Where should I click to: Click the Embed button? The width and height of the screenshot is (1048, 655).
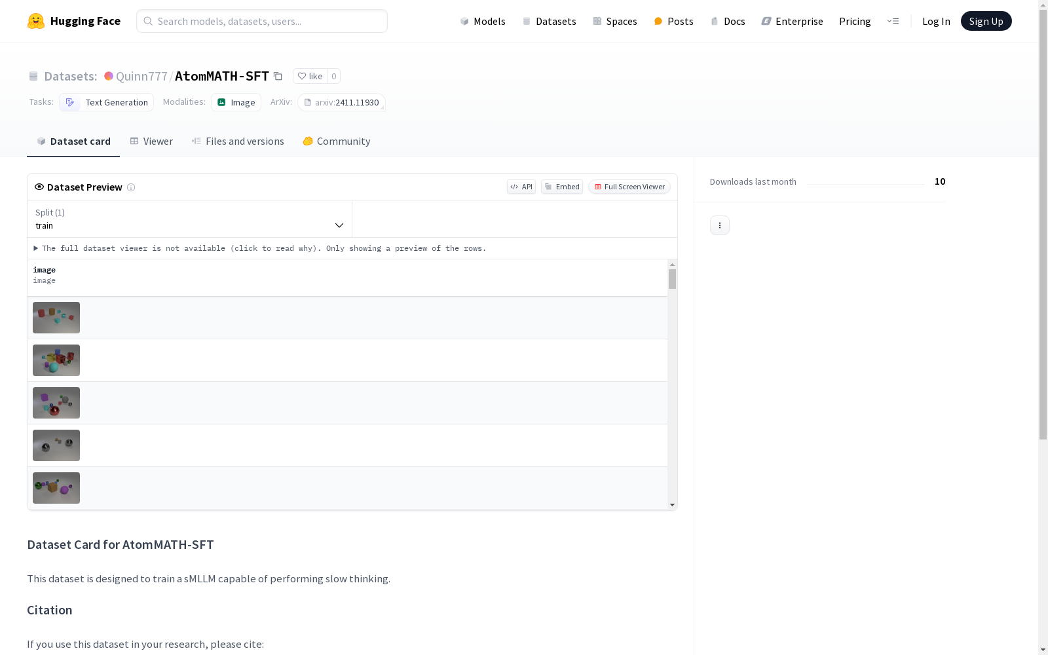(562, 187)
